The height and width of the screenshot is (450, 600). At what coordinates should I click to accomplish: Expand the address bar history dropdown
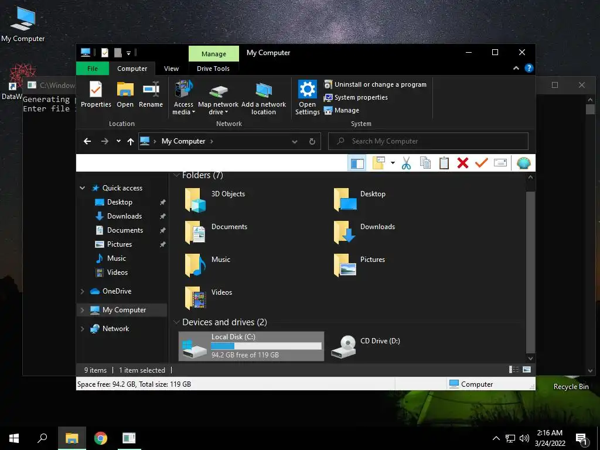click(295, 142)
